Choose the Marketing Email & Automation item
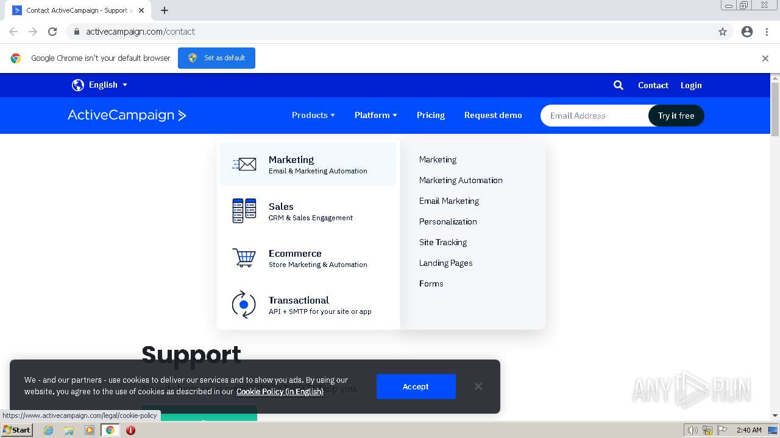Image resolution: width=780 pixels, height=438 pixels. click(308, 164)
